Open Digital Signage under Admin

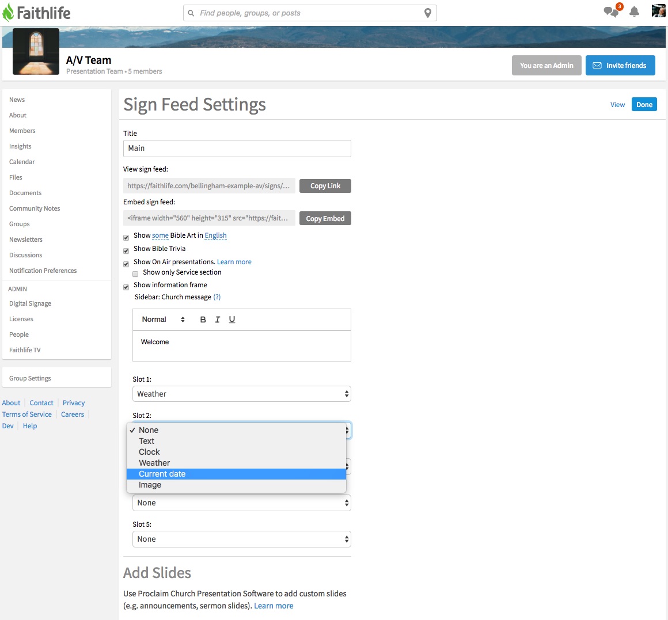(x=30, y=303)
